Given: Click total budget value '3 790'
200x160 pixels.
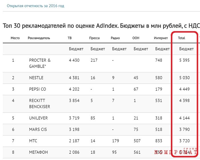Looking at the screenshot, I should (185, 129).
